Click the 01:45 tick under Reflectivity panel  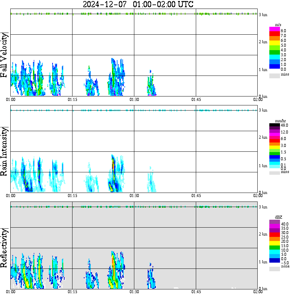pos(196,292)
